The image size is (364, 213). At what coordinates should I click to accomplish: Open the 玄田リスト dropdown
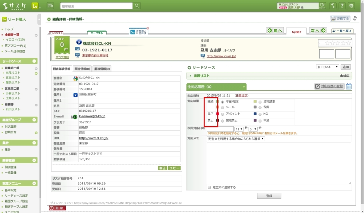tap(327, 67)
